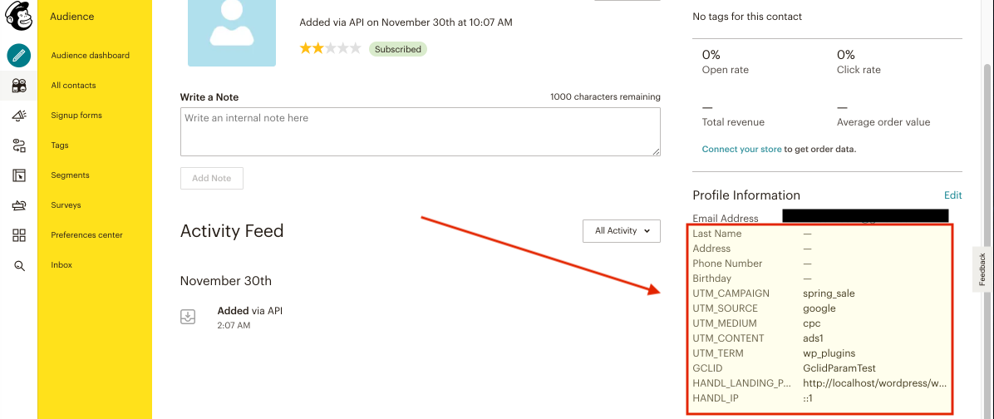Expand the All Activity dropdown

point(622,231)
